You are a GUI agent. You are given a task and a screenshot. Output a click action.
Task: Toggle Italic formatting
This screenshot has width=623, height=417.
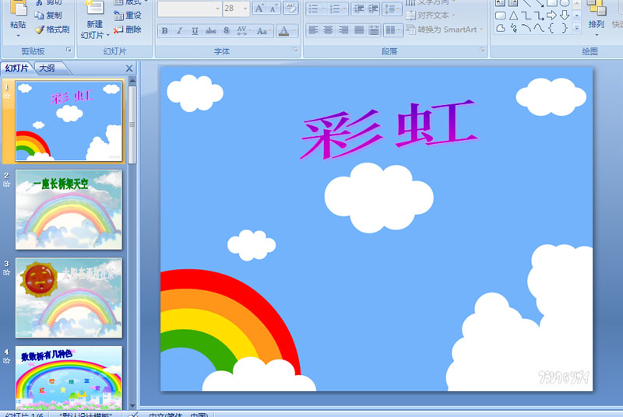click(x=180, y=30)
